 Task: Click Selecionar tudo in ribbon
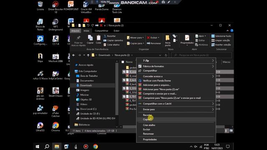pos(221,36)
